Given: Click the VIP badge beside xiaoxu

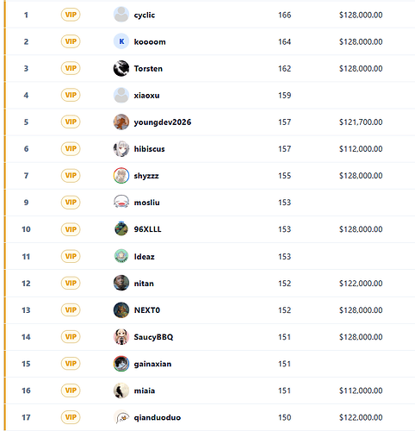Looking at the screenshot, I should coord(71,95).
